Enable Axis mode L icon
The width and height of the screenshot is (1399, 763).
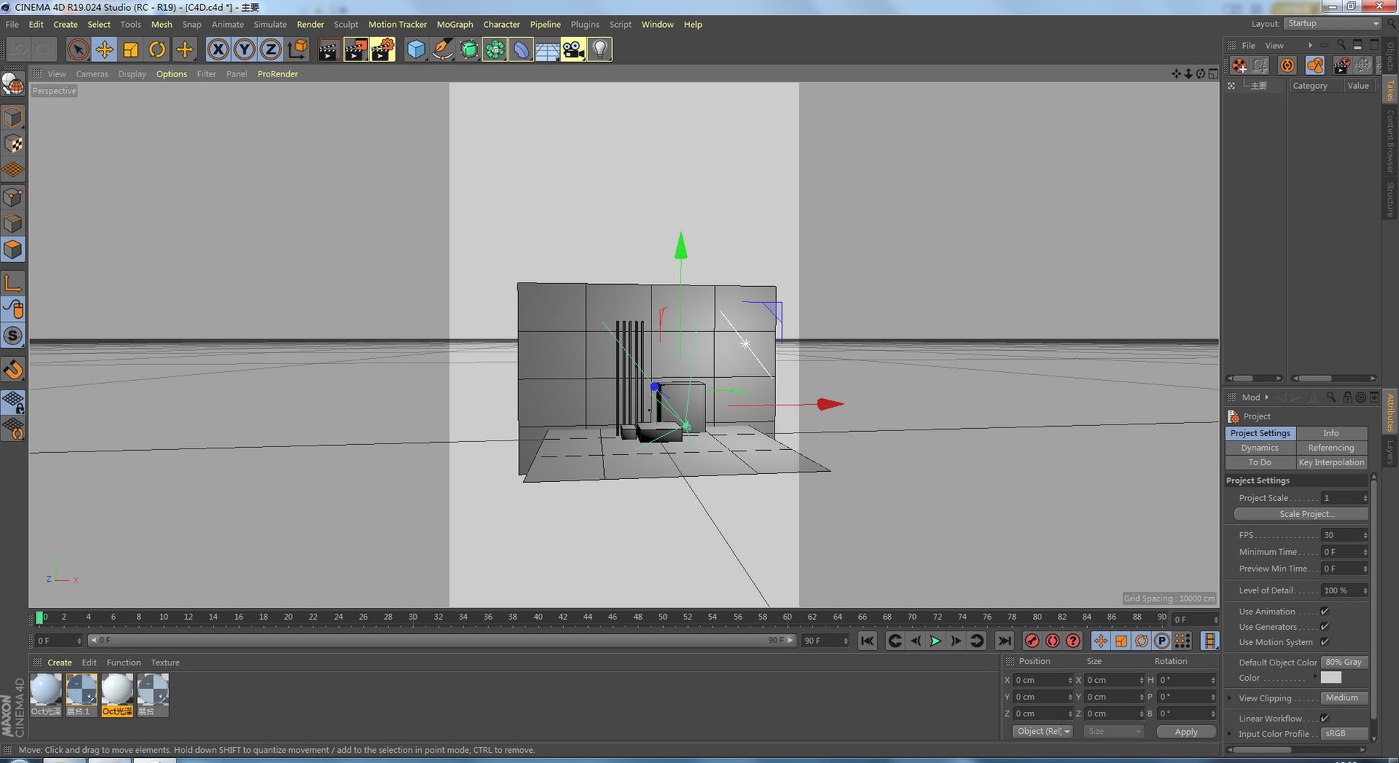pyautogui.click(x=13, y=282)
